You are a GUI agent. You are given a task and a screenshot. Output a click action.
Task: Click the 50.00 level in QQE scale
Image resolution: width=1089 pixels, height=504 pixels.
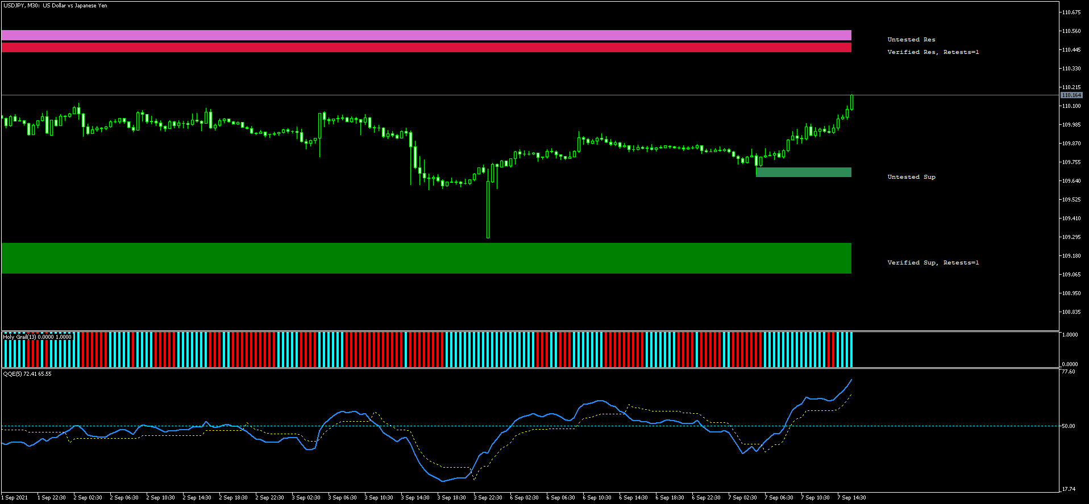coord(1069,426)
